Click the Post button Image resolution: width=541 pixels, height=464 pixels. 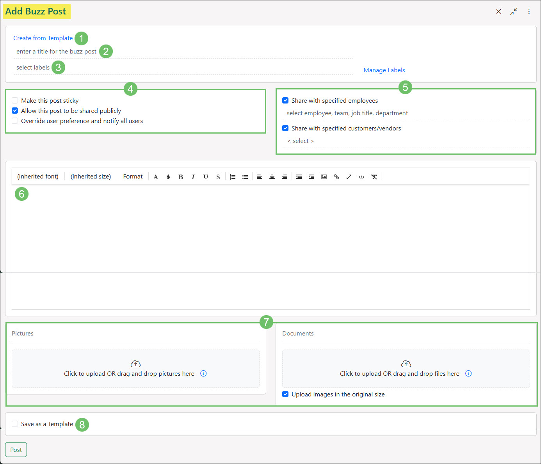click(x=16, y=450)
